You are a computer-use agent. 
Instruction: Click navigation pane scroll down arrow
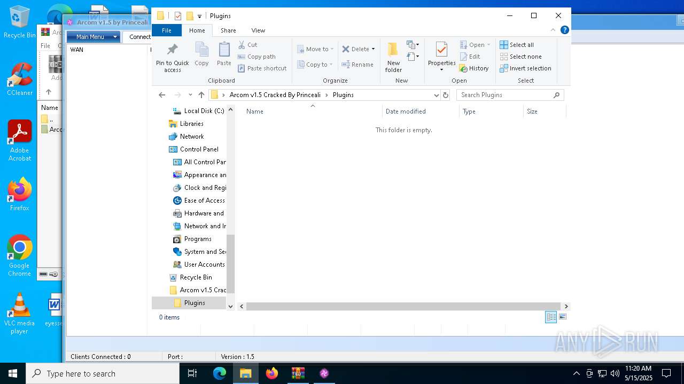pos(231,307)
